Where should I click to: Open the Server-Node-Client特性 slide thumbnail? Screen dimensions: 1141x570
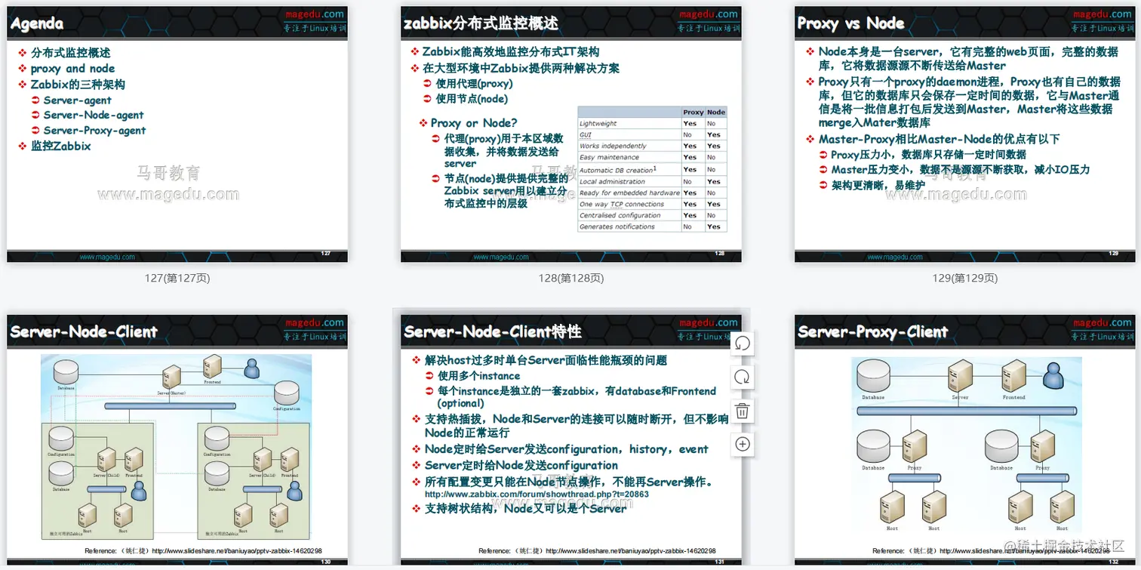point(571,440)
